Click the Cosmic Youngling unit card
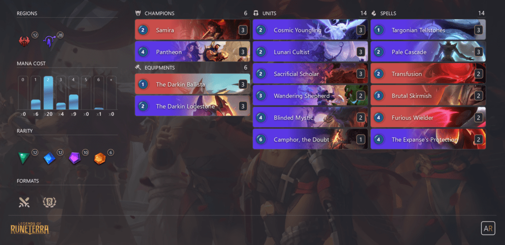This screenshot has width=505, height=245. tap(310, 30)
